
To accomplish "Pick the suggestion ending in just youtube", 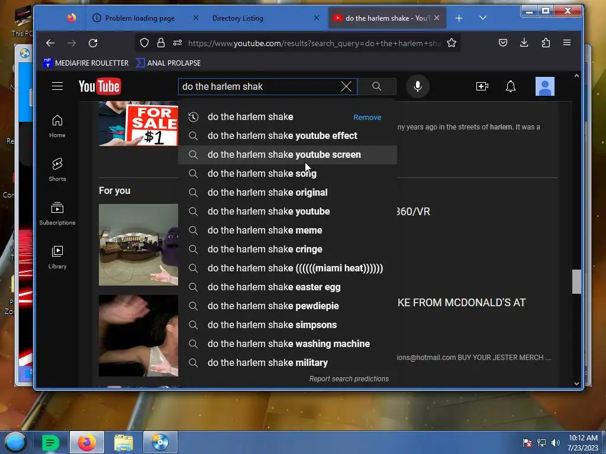I will click(x=287, y=212).
